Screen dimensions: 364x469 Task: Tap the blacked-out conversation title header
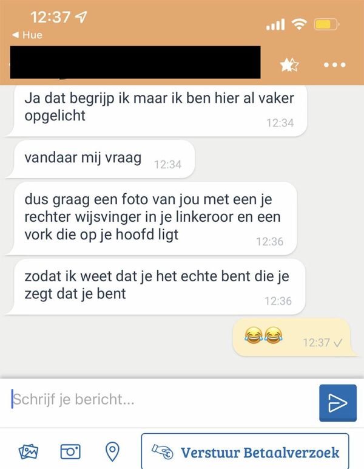click(135, 62)
